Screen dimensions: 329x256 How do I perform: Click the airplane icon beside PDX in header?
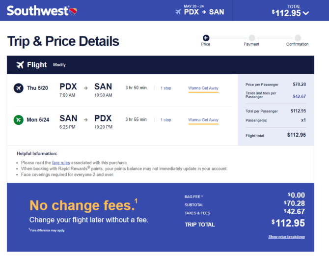pos(178,12)
